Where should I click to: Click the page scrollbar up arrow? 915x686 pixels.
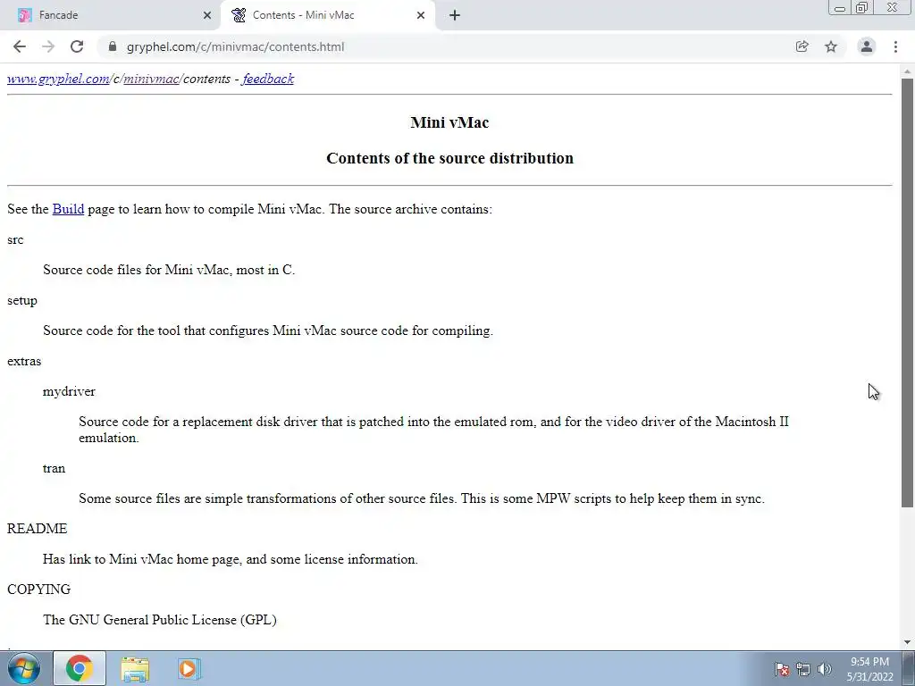(907, 71)
